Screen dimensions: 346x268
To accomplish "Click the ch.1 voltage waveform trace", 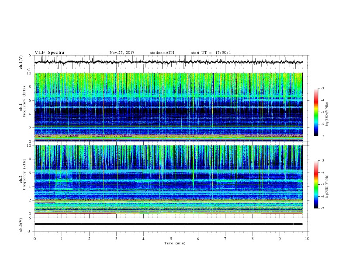I will tap(168, 62).
